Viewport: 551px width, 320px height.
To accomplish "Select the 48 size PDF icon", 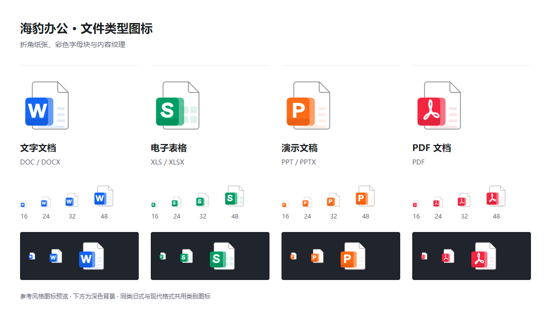I will [496, 196].
